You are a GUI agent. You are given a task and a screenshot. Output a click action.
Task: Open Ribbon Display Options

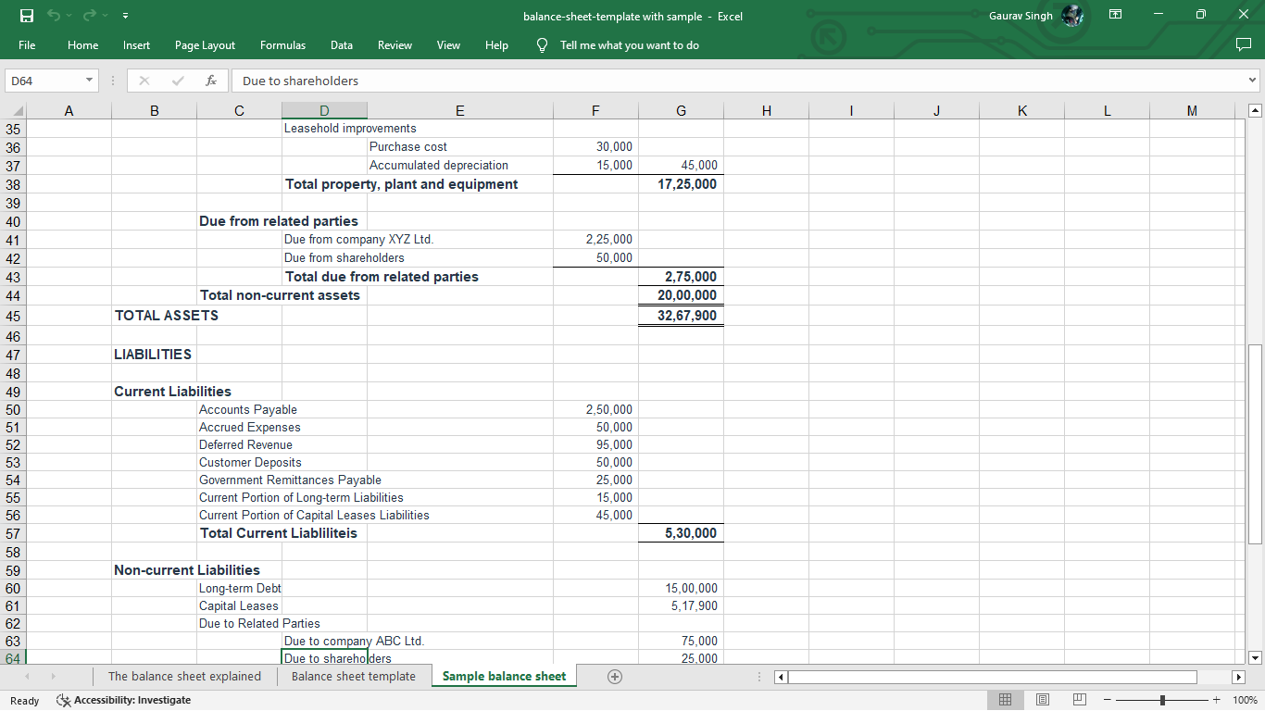click(x=1115, y=15)
